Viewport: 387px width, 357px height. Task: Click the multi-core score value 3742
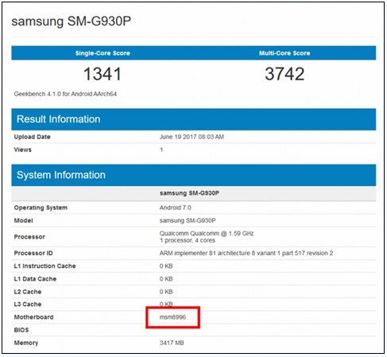pos(284,74)
